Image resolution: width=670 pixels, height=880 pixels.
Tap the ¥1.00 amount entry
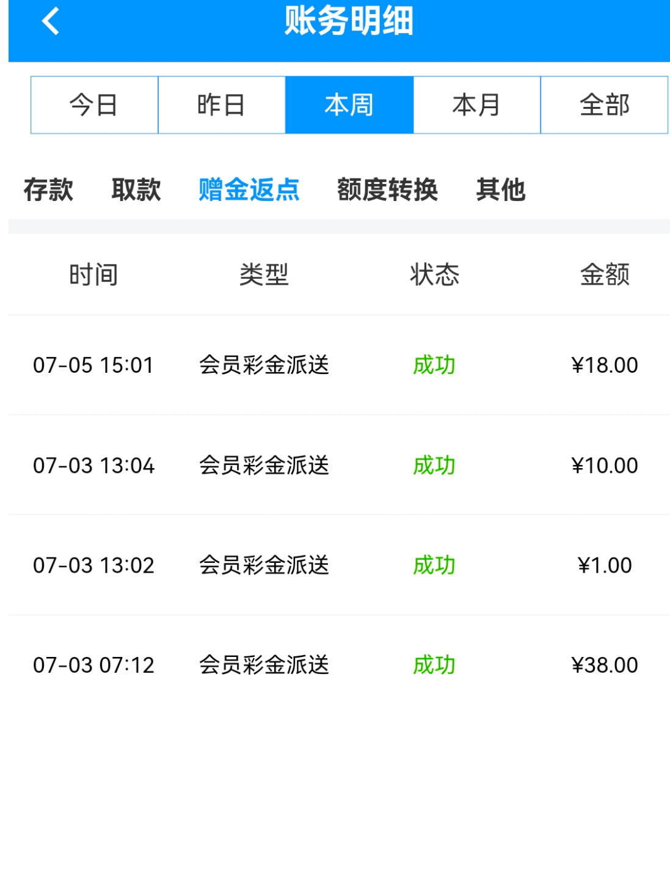(605, 565)
